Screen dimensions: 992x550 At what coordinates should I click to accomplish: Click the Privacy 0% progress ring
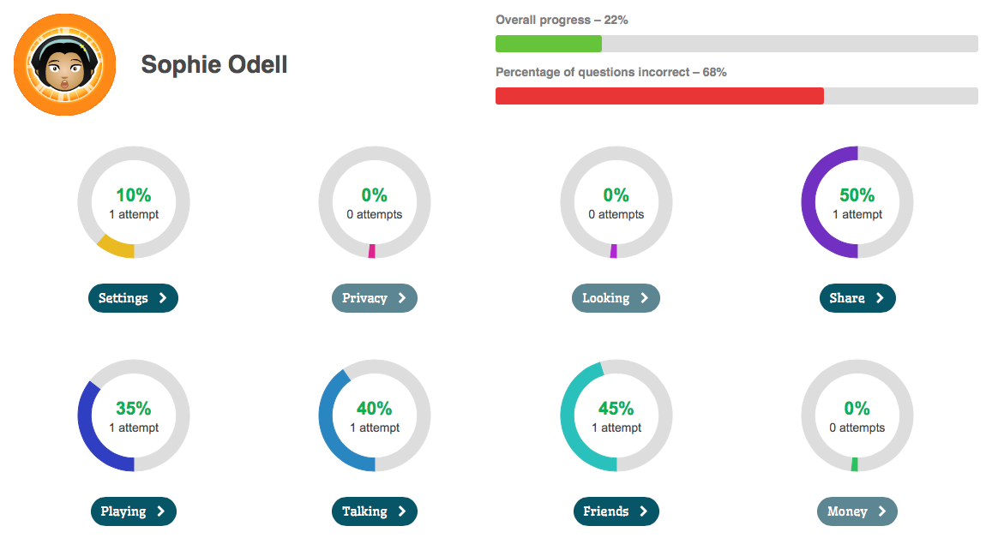pyautogui.click(x=375, y=202)
